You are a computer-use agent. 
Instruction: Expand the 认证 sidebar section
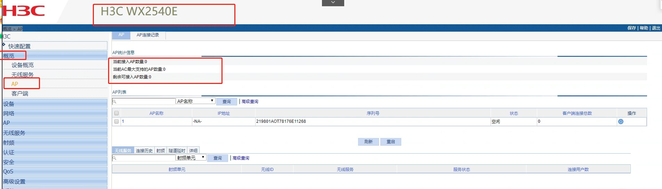coord(55,152)
